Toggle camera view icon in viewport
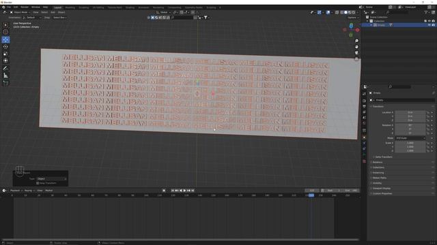Image resolution: width=437 pixels, height=245 pixels. 356,53
